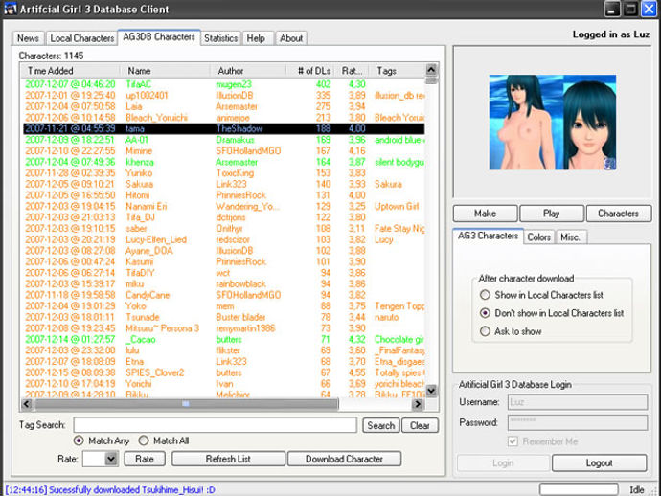Click the Make button

[485, 214]
